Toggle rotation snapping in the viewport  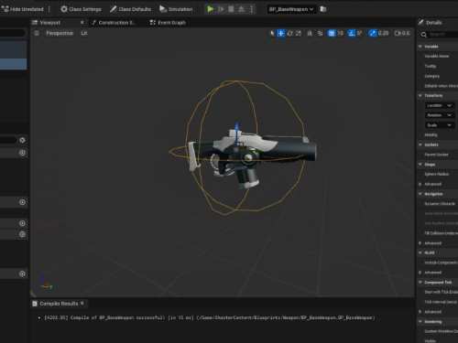tap(352, 33)
